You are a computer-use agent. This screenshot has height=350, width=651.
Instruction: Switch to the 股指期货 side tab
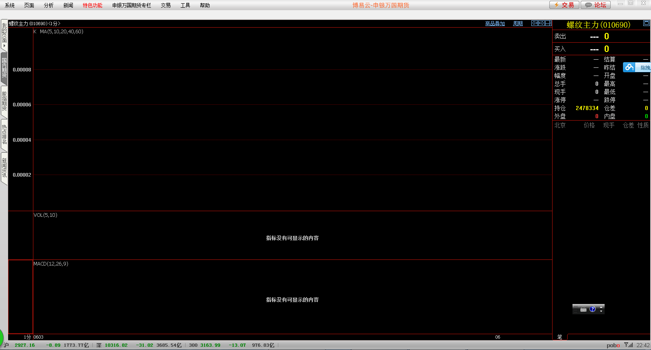click(x=4, y=102)
